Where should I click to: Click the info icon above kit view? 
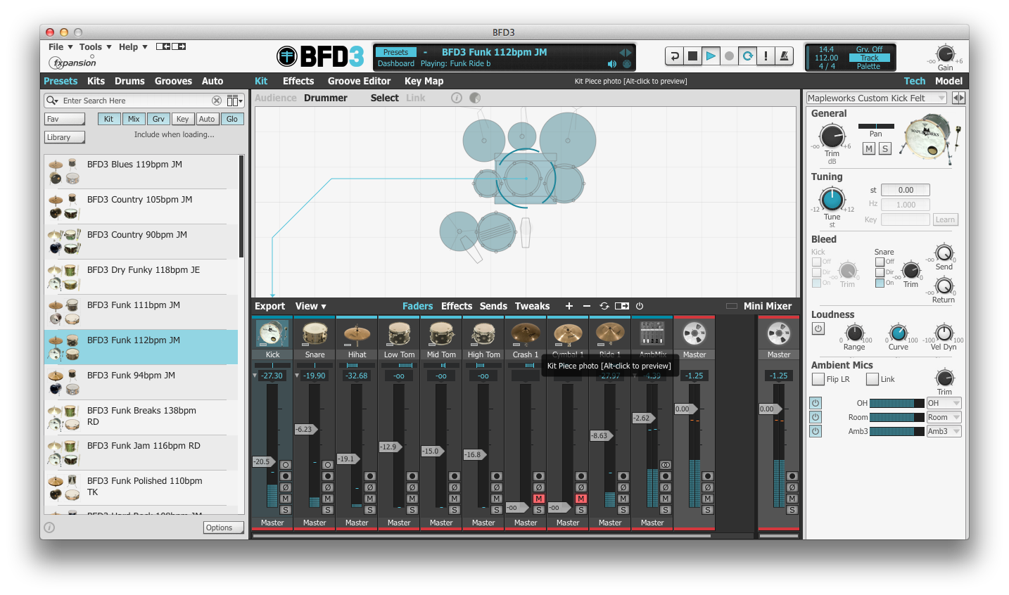click(x=457, y=98)
